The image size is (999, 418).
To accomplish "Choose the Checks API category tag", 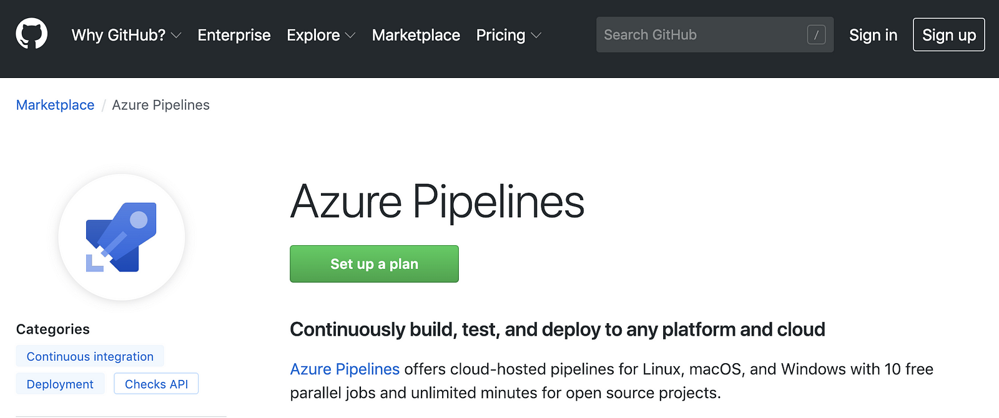I will tap(156, 384).
